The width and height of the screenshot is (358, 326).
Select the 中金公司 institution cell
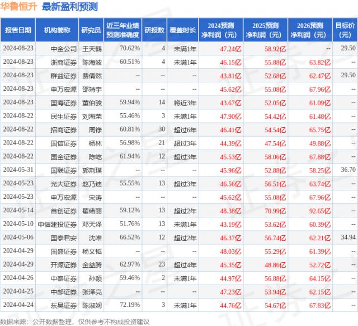point(63,49)
